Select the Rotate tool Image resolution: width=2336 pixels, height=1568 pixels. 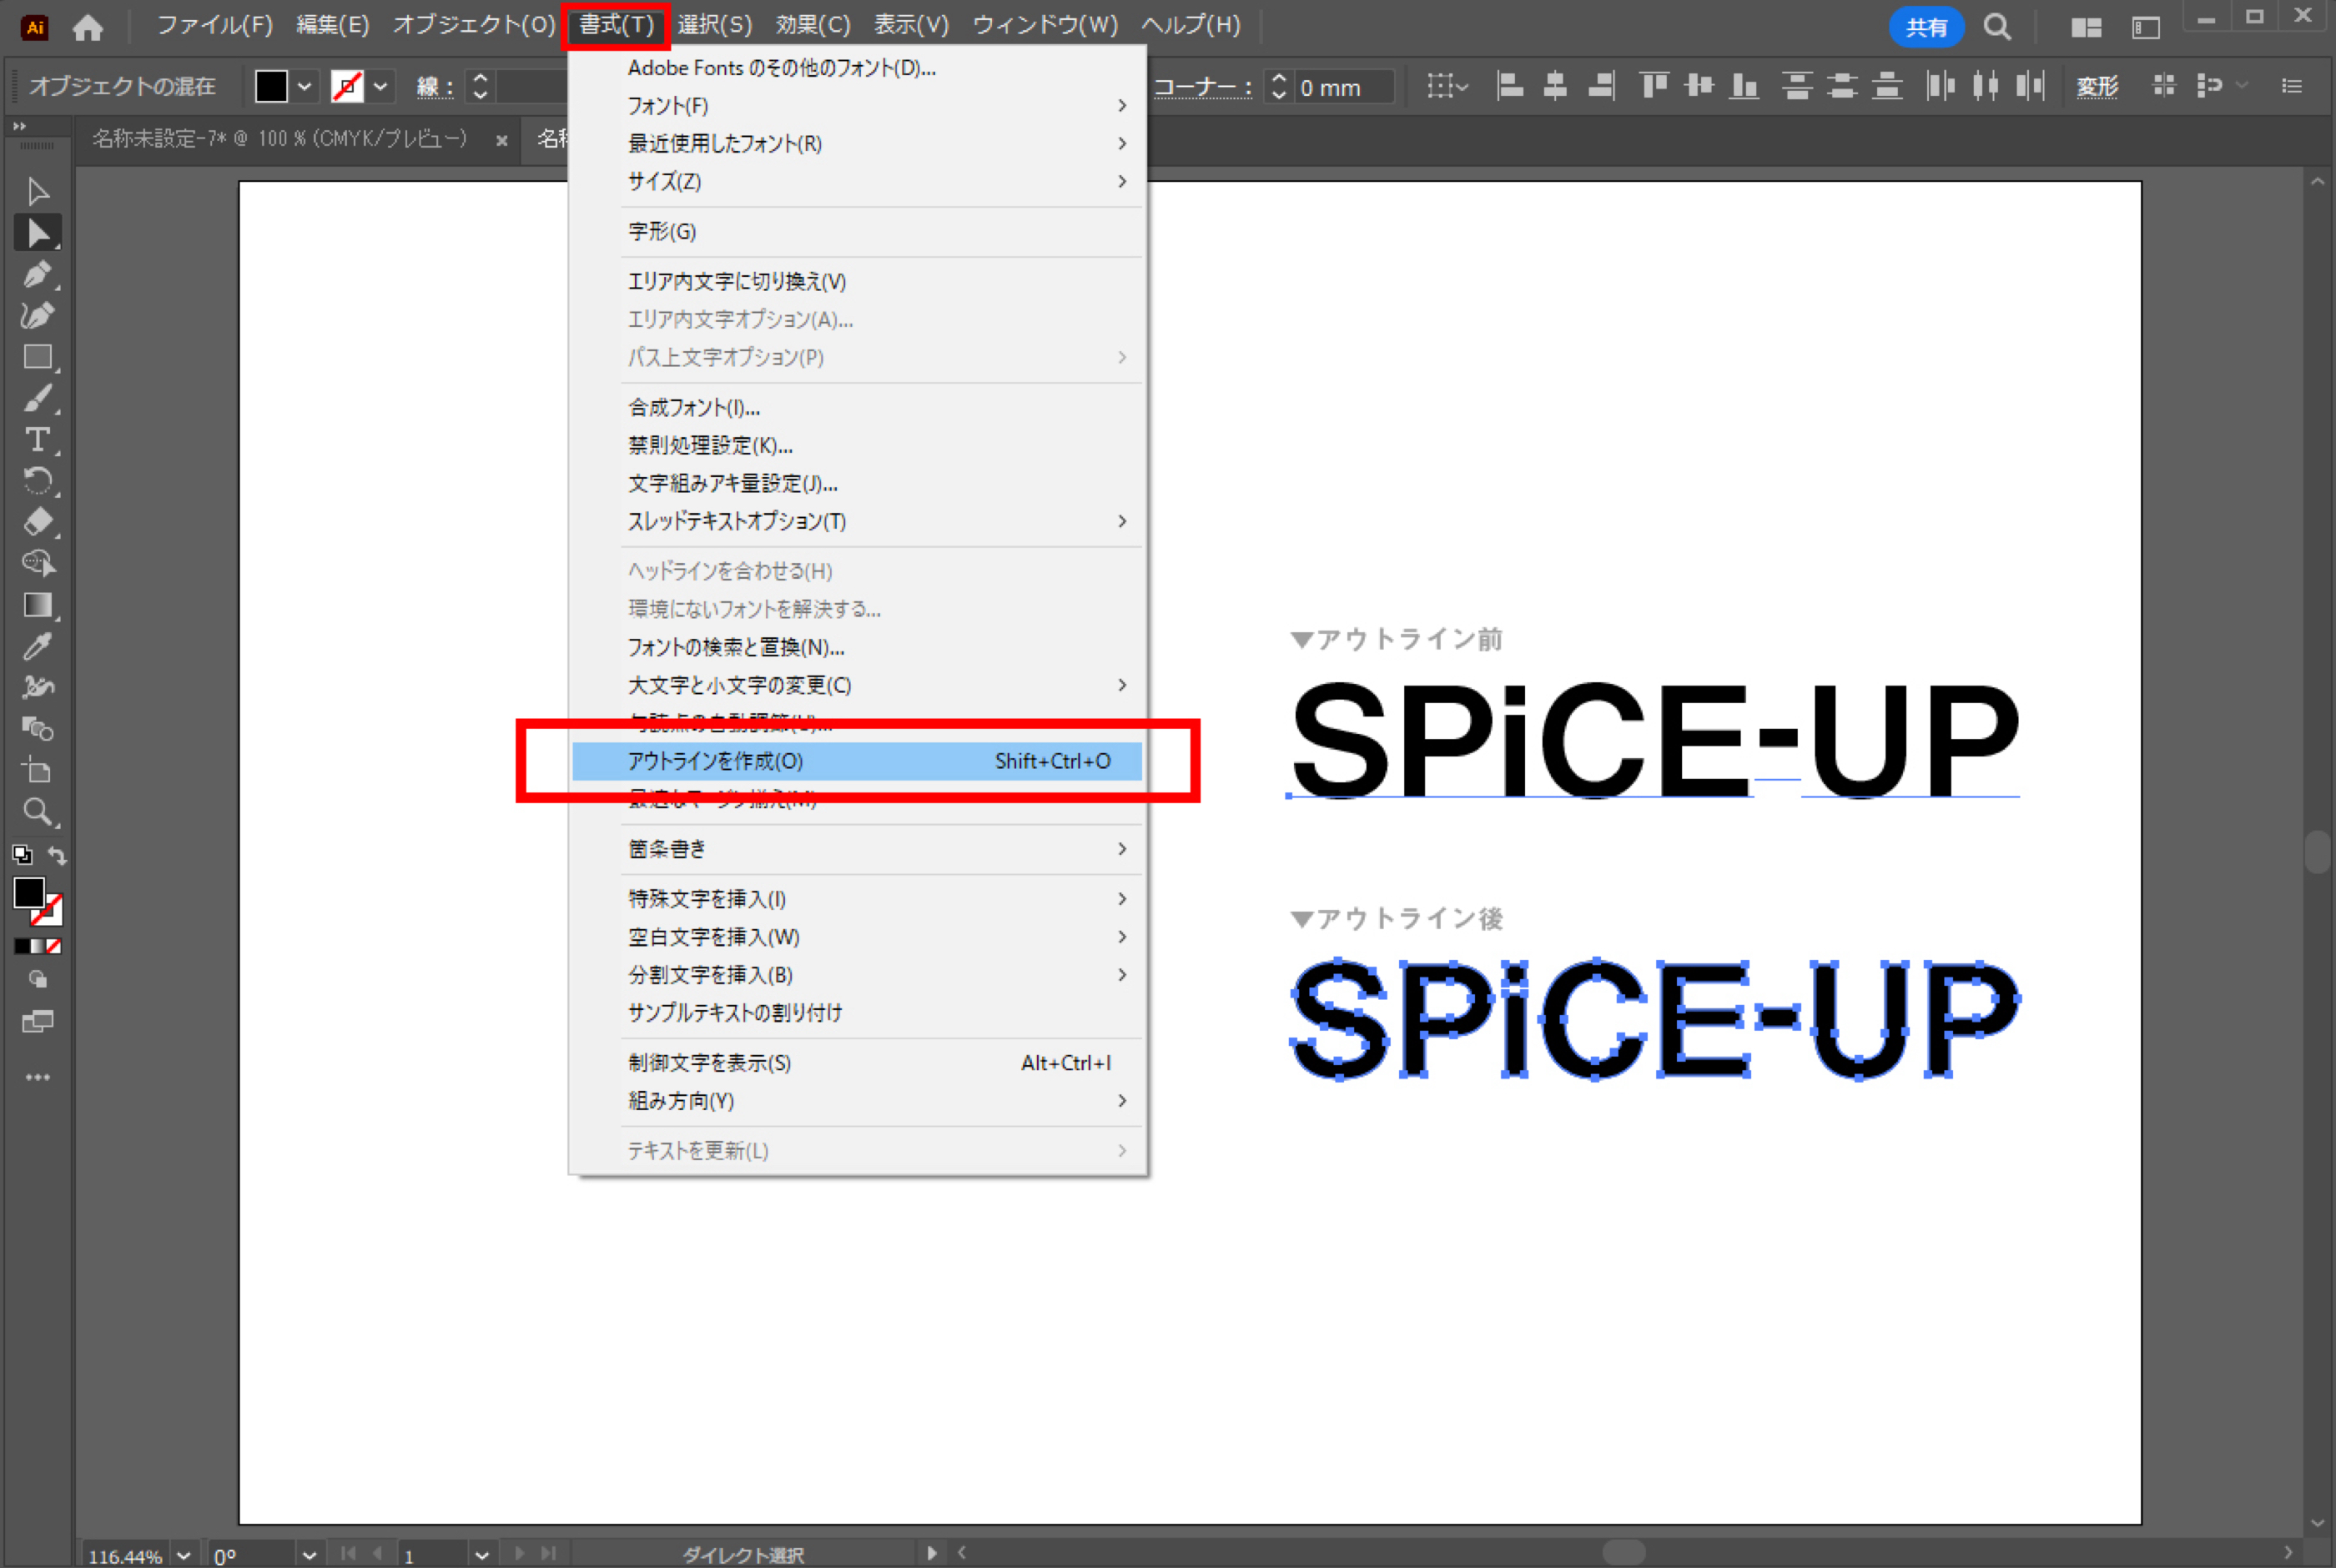pos(38,481)
